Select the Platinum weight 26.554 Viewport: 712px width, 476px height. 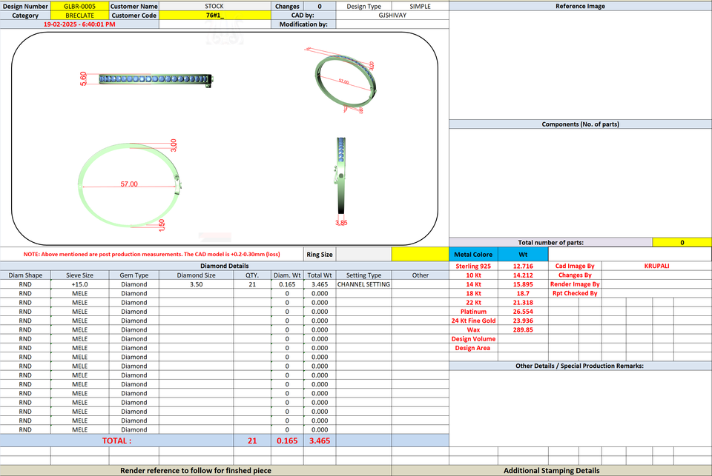coord(523,312)
